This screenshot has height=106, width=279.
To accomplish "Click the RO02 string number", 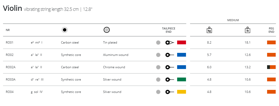I will (x=10, y=55).
